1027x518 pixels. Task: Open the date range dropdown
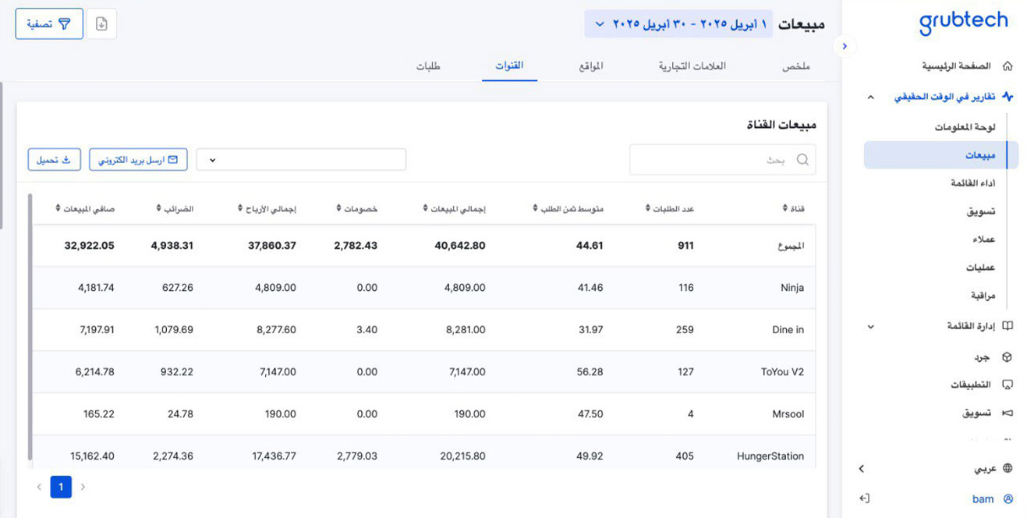pos(677,24)
